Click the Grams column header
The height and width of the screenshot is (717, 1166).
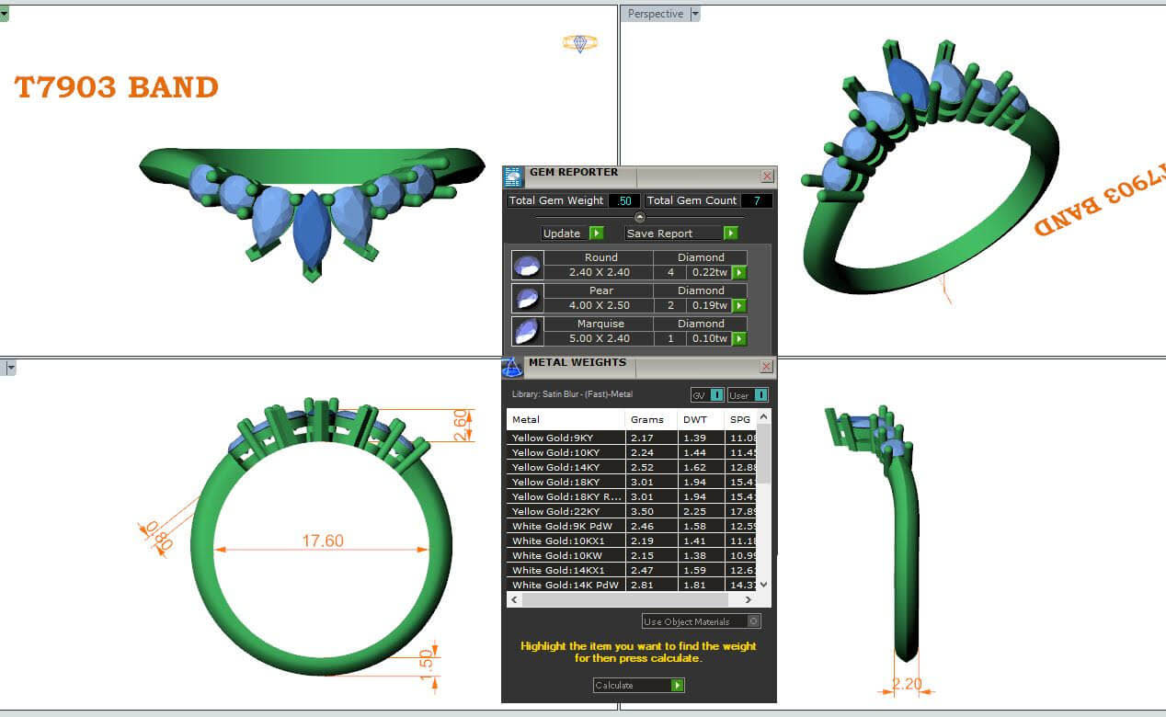coord(650,419)
